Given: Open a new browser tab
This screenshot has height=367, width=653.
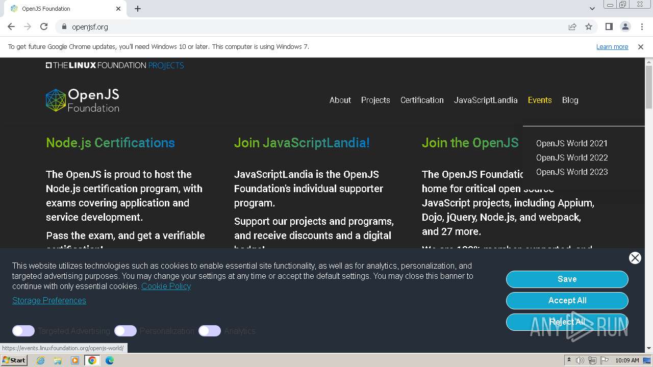Looking at the screenshot, I should (138, 9).
